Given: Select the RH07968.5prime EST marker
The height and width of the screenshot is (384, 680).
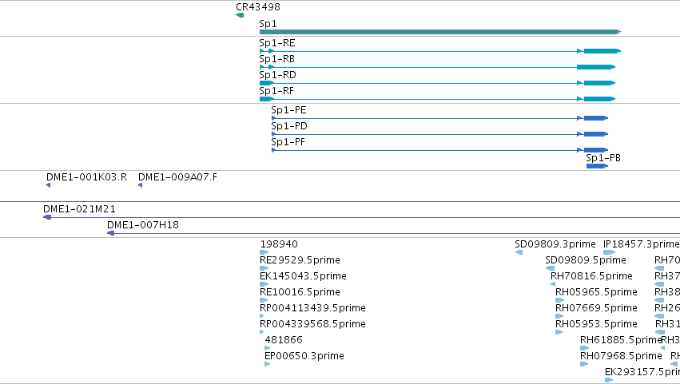Looking at the screenshot, I should point(584,364).
